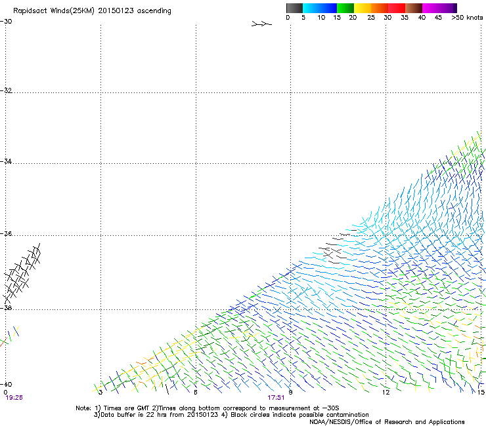The height and width of the screenshot is (426, 486).
Task: Click the -40 latitude axis label
Action: click(x=6, y=384)
